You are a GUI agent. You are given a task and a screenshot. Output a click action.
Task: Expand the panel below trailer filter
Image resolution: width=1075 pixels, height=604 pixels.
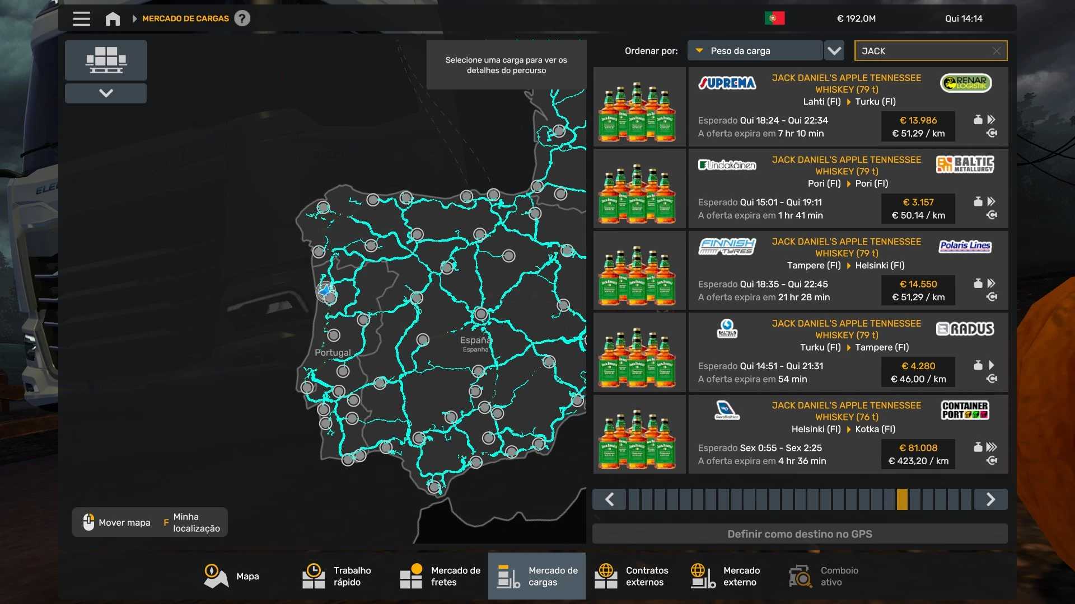click(106, 93)
